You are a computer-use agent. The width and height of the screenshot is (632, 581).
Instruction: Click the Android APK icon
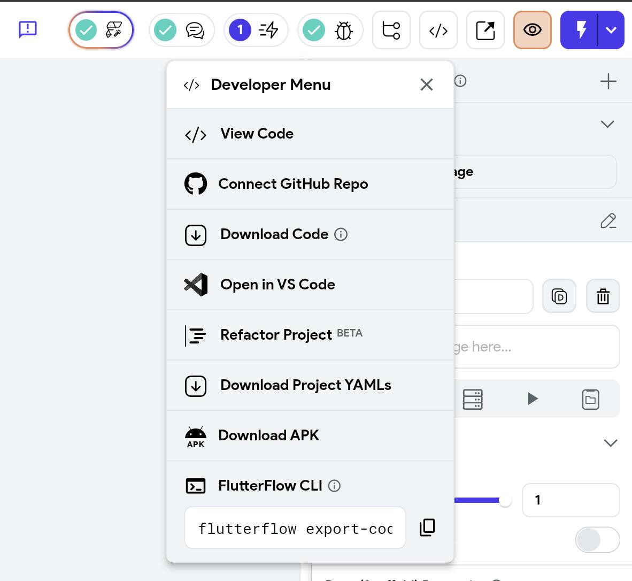click(196, 437)
